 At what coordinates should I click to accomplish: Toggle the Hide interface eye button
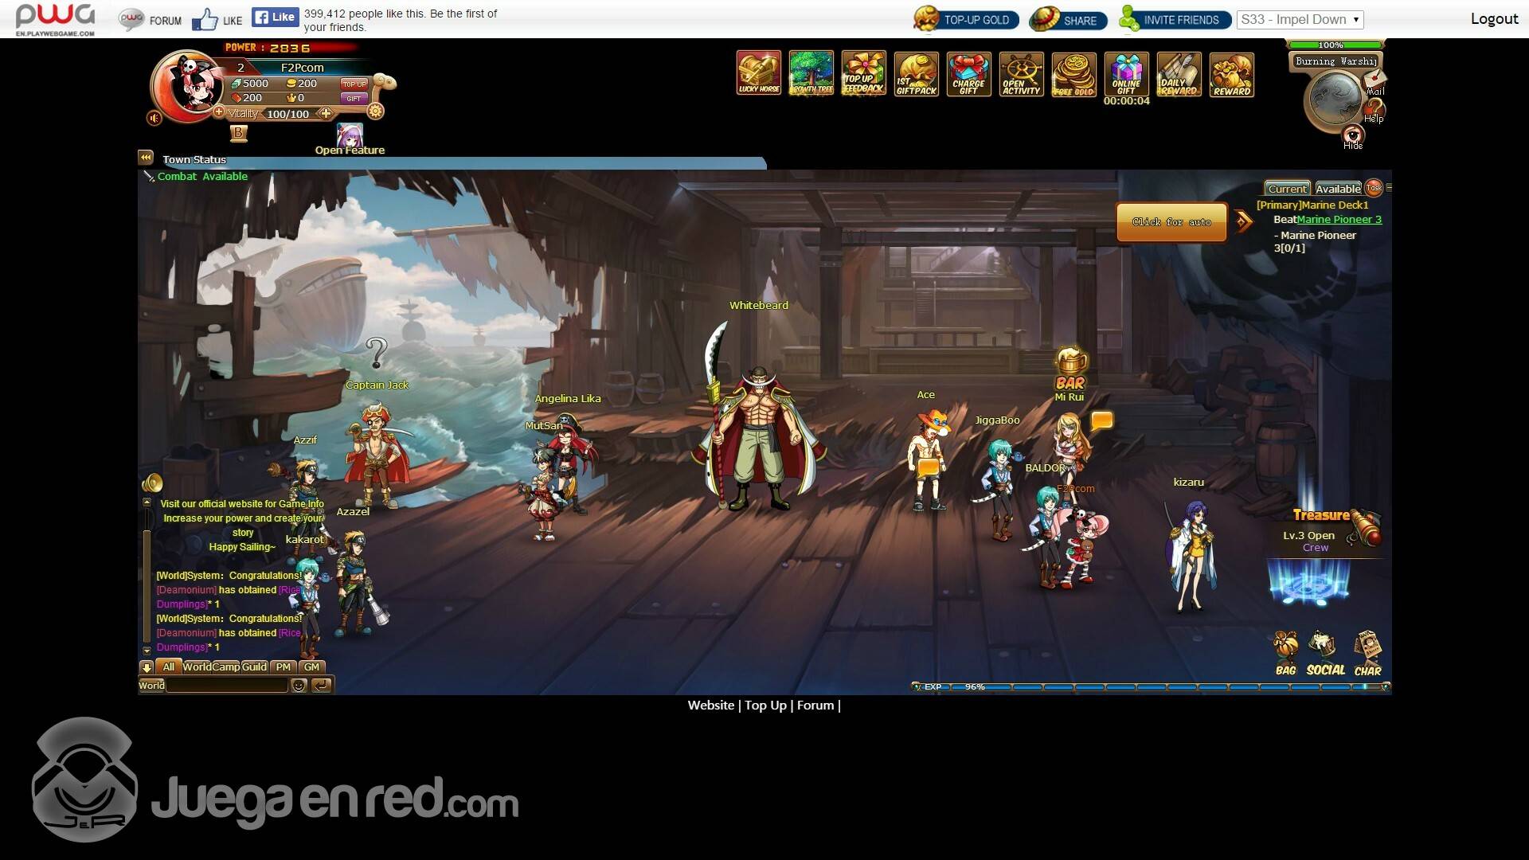click(x=1352, y=135)
